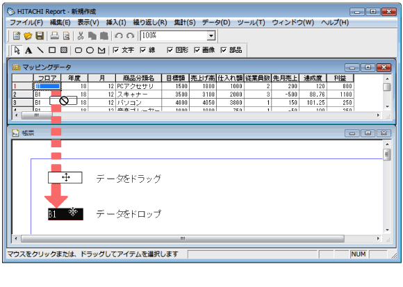The image size is (403, 287).
Task: Open the 編集(E) menu
Action: click(60, 23)
